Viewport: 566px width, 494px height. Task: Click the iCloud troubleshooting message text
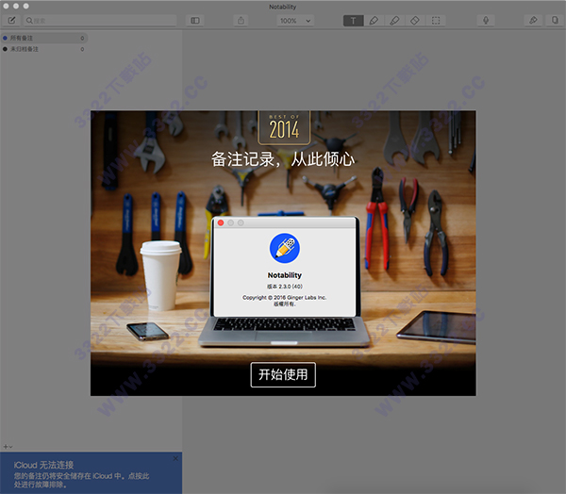(81, 480)
